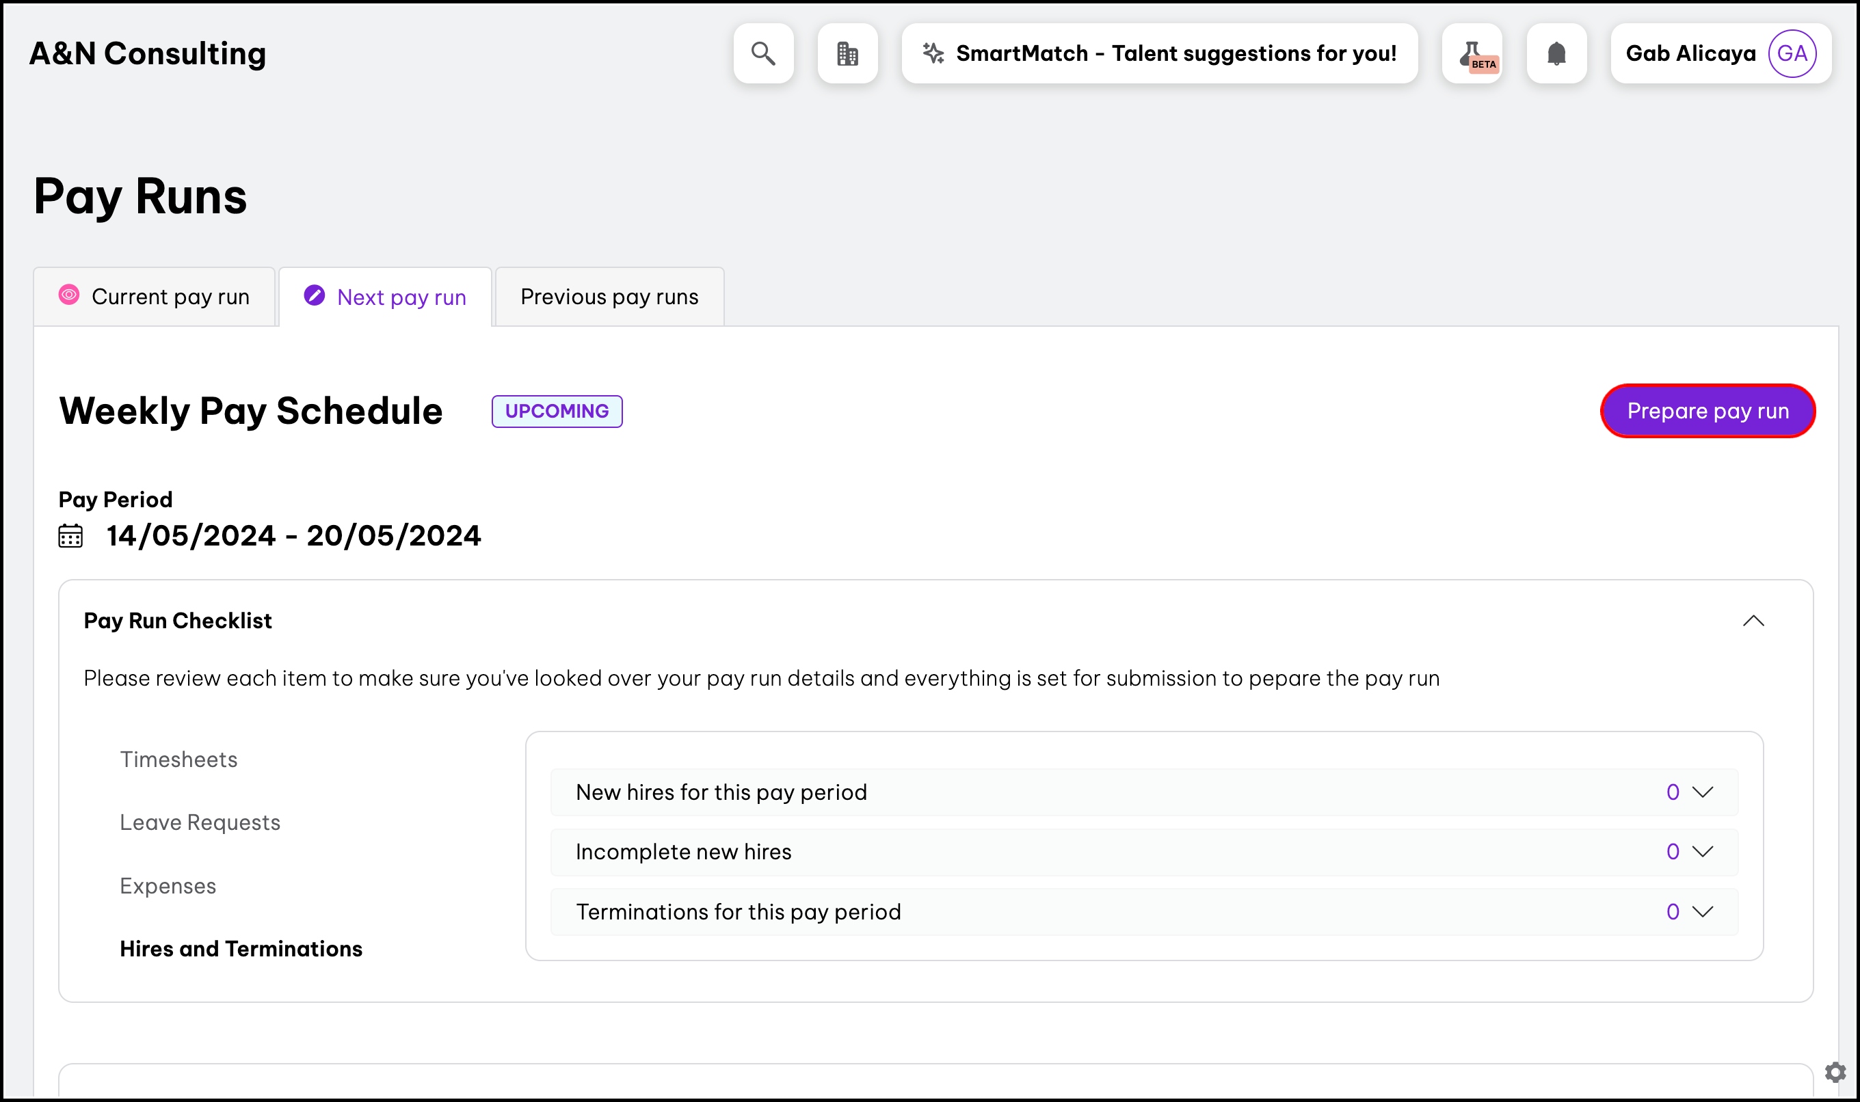Viewport: 1860px width, 1102px height.
Task: Click the pay period calendar icon
Action: pyautogui.click(x=70, y=535)
